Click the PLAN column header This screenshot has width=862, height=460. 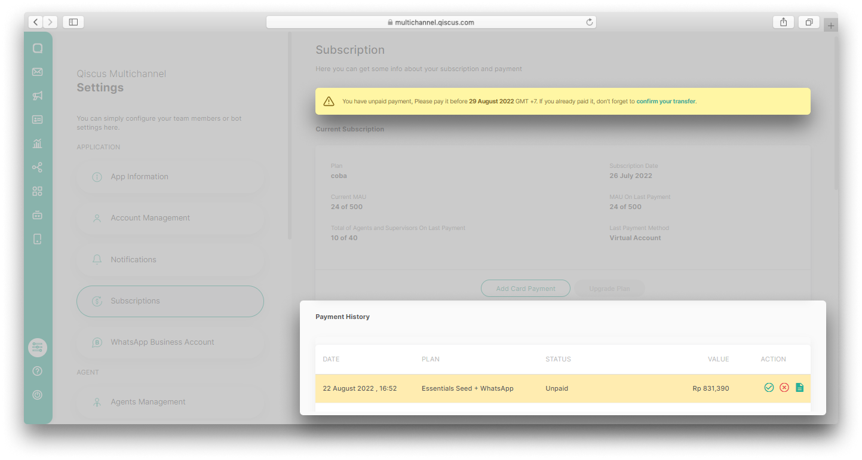point(431,359)
